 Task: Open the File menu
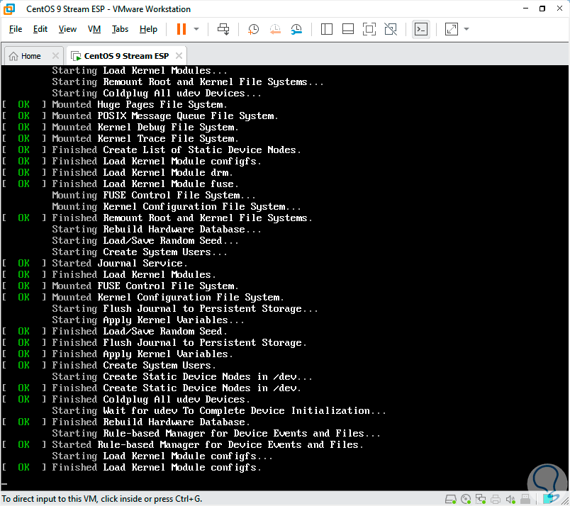tap(16, 29)
